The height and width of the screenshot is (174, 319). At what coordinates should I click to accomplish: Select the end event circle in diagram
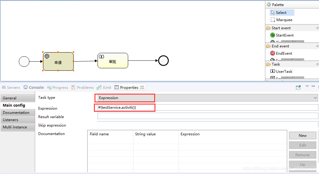[x=163, y=61]
